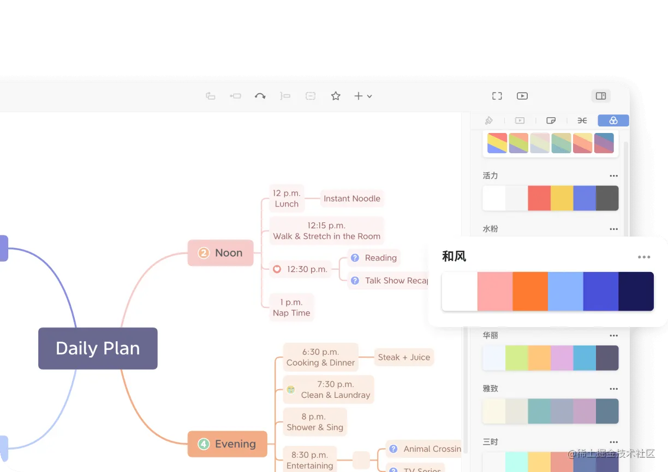
Task: Open the star marker icon
Action: (335, 96)
